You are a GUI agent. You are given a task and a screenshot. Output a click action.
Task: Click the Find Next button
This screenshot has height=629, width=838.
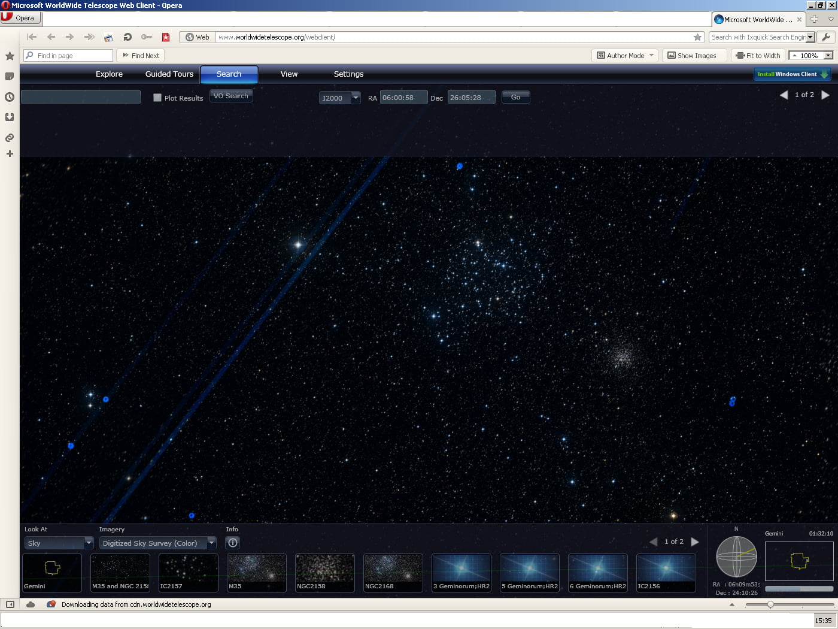click(x=141, y=56)
